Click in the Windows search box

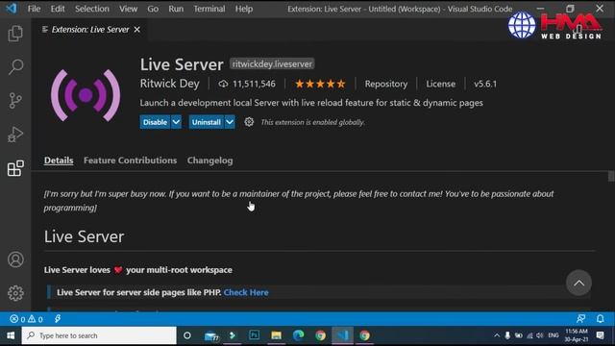click(x=99, y=335)
